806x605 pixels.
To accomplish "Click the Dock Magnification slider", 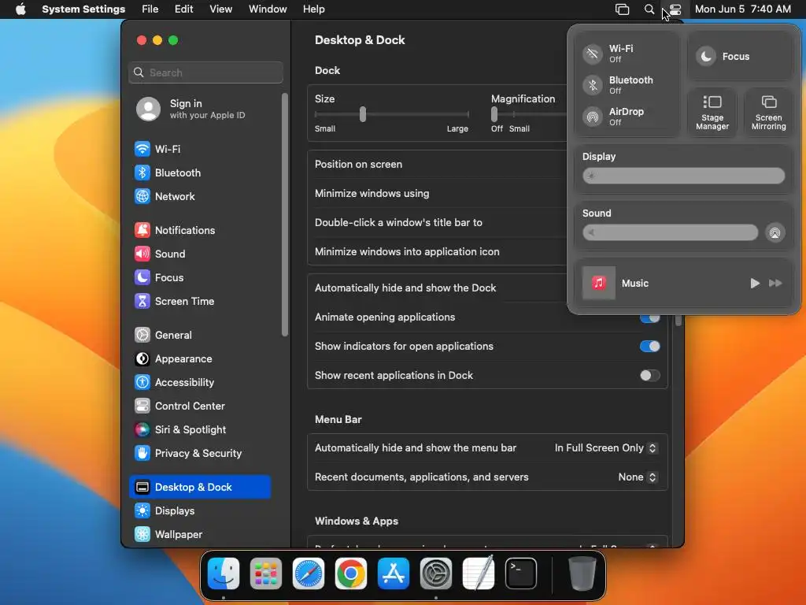I will tap(528, 114).
